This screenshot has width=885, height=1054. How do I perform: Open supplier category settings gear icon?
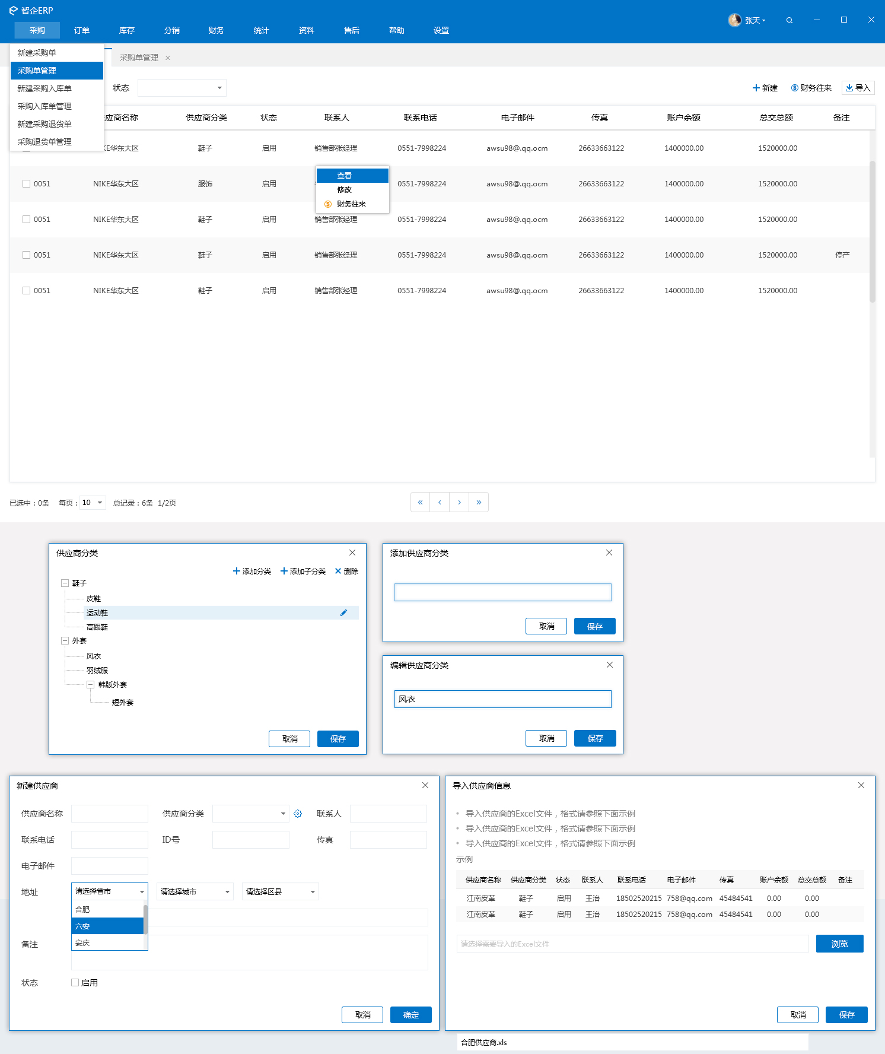(298, 814)
